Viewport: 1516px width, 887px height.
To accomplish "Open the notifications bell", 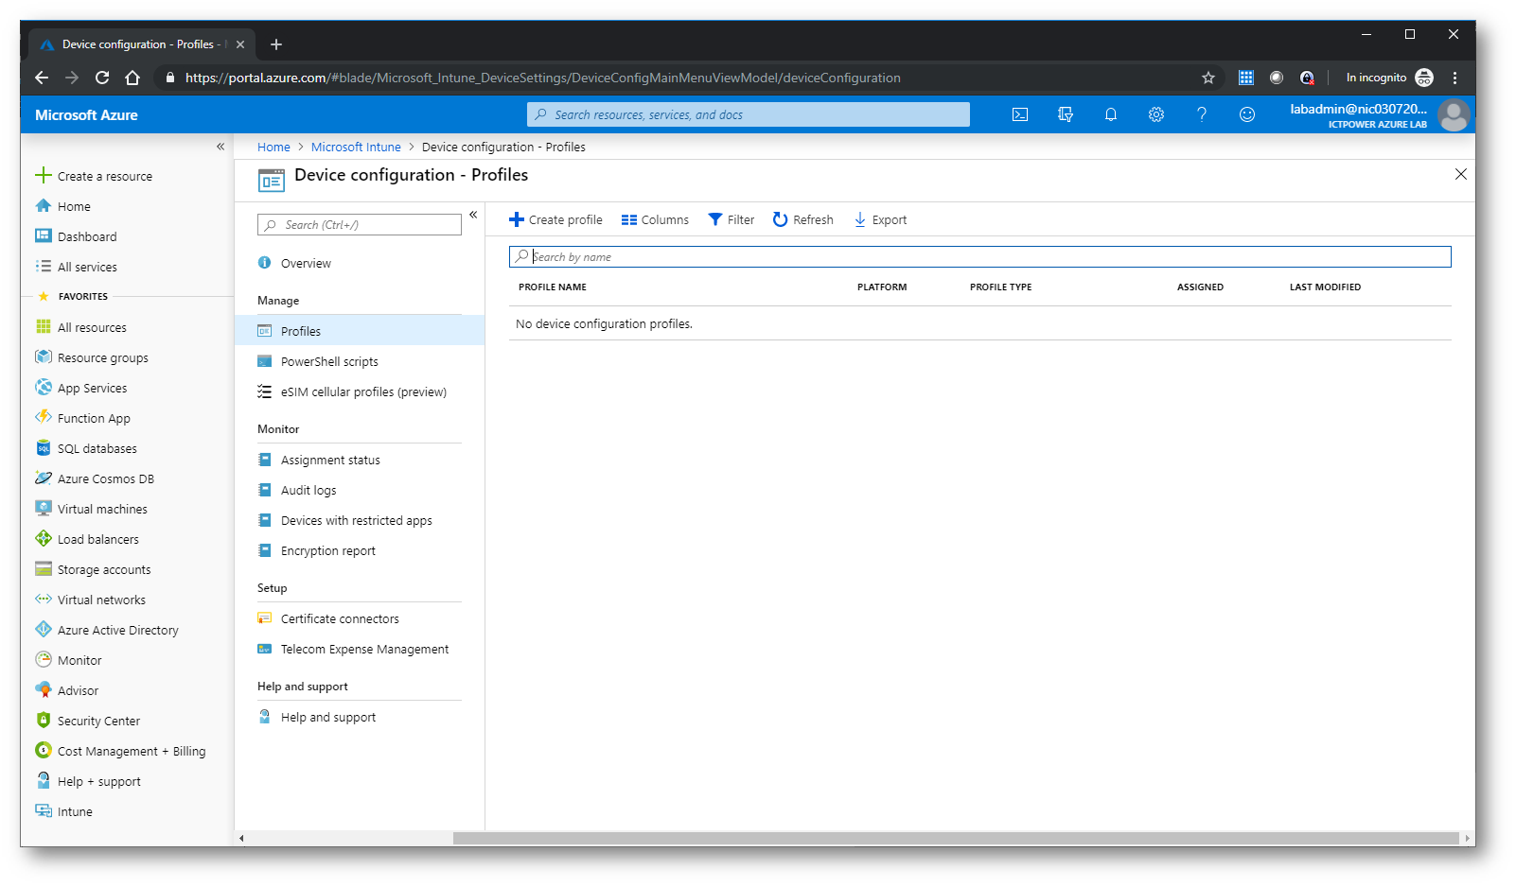I will pyautogui.click(x=1111, y=114).
